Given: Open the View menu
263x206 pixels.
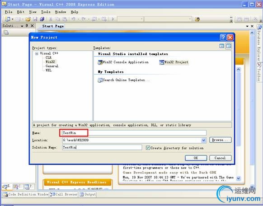Looking at the screenshot, I should pyautogui.click(x=33, y=12).
